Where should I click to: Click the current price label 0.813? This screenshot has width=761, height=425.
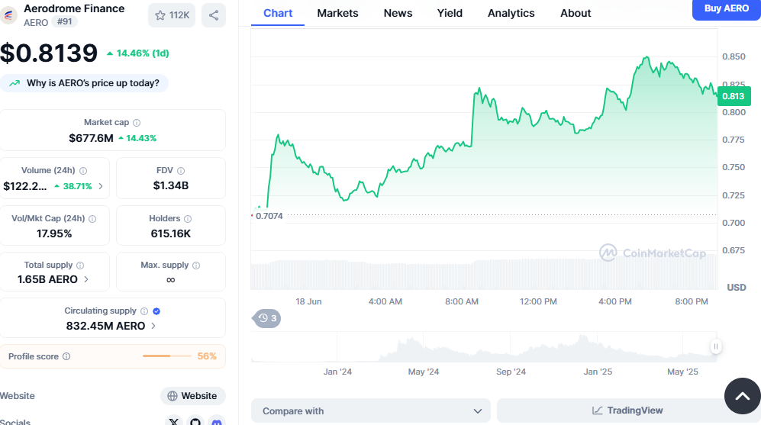click(734, 96)
